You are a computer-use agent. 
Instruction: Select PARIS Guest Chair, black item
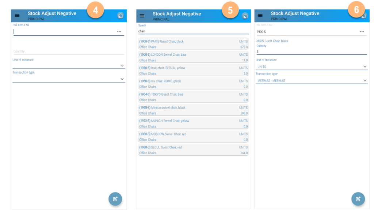194,44
